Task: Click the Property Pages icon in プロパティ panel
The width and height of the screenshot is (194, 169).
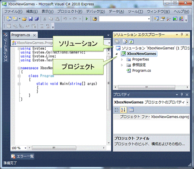Action: (x=131, y=110)
